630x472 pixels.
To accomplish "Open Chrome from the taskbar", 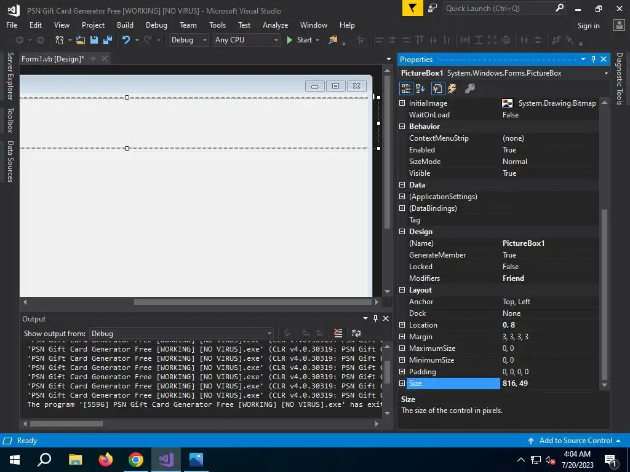I will point(136,460).
